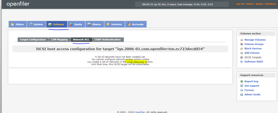Go to the Quota tab
Screen dimensions: 278x113
(x=76, y=24)
